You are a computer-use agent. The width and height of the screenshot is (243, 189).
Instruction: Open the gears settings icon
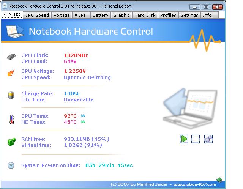click(208, 139)
